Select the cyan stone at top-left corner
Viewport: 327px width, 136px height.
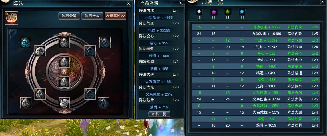[25, 42]
